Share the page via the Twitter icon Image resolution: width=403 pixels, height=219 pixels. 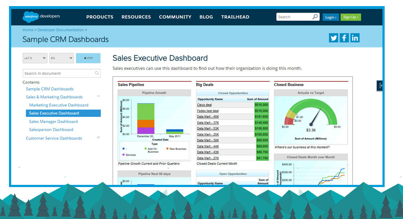click(333, 38)
